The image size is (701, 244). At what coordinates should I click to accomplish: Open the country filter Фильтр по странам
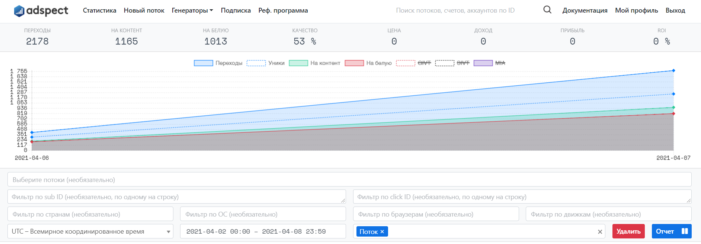click(90, 214)
